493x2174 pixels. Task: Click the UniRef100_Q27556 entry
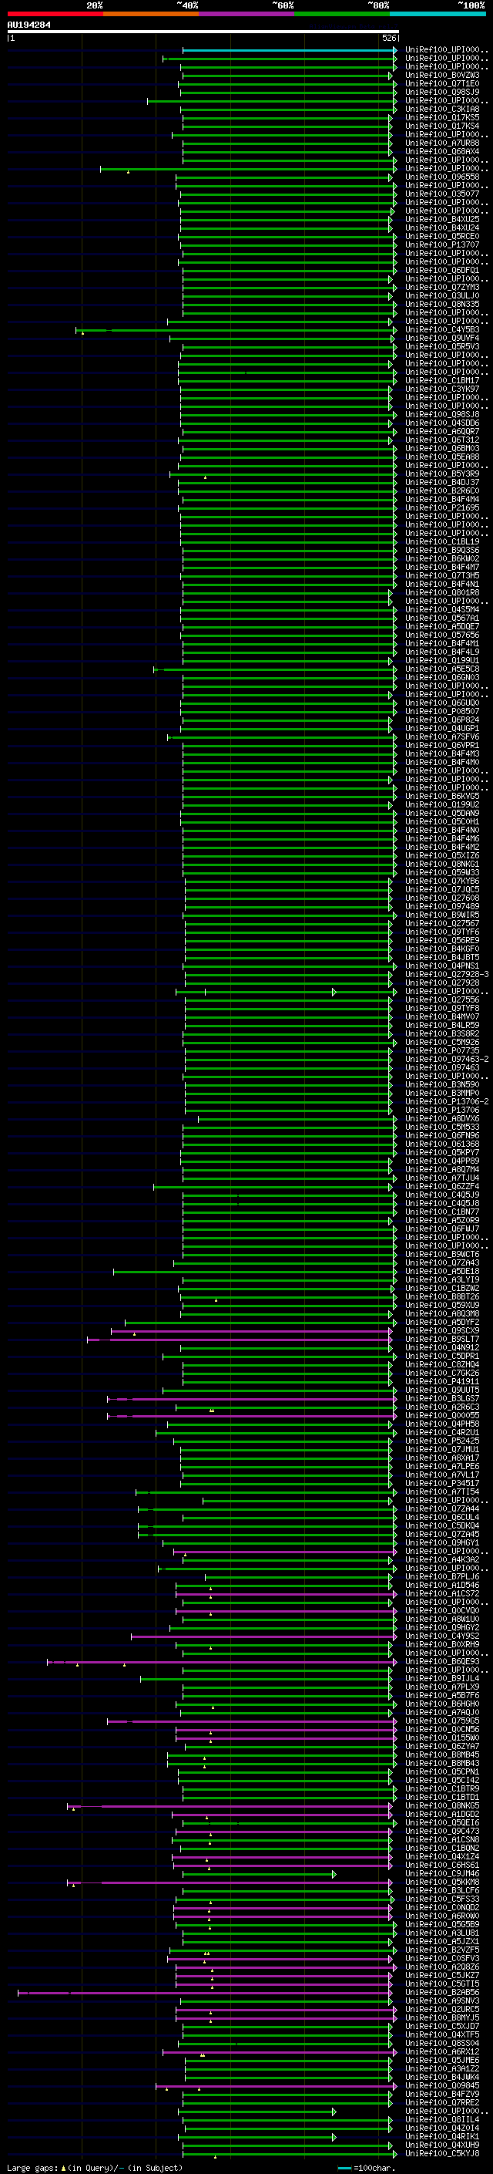pos(442,1000)
